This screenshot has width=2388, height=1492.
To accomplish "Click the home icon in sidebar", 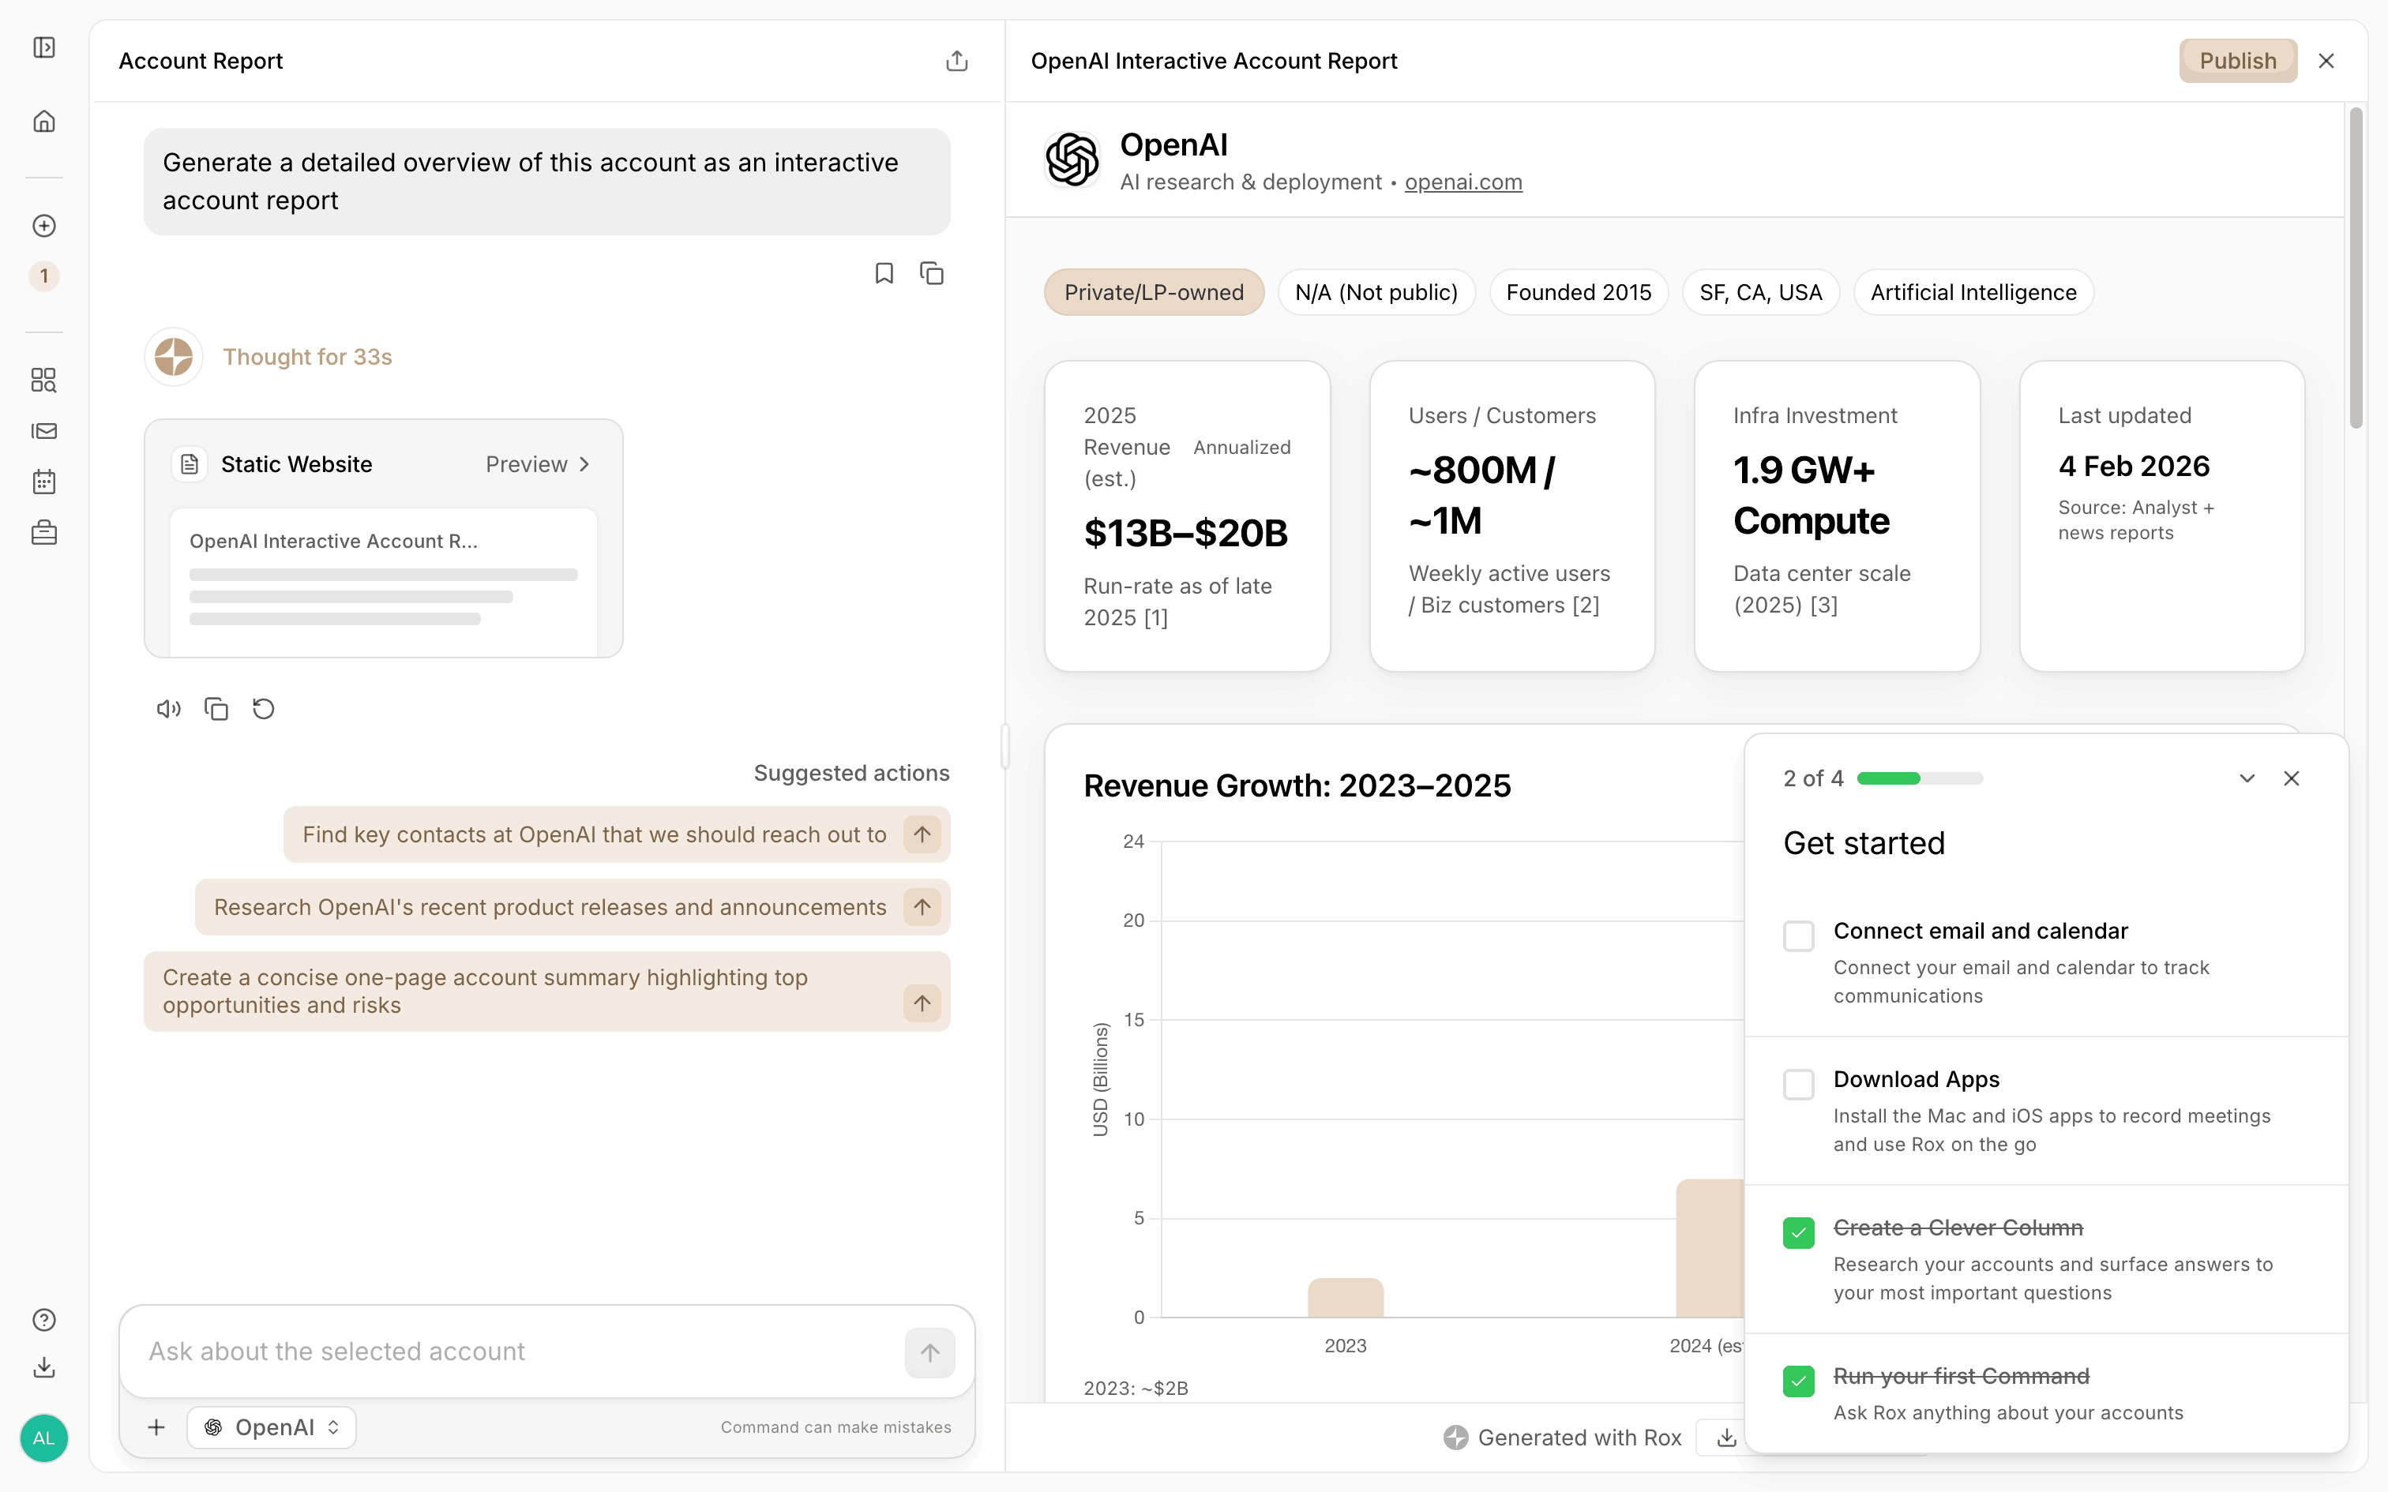I will (x=43, y=122).
